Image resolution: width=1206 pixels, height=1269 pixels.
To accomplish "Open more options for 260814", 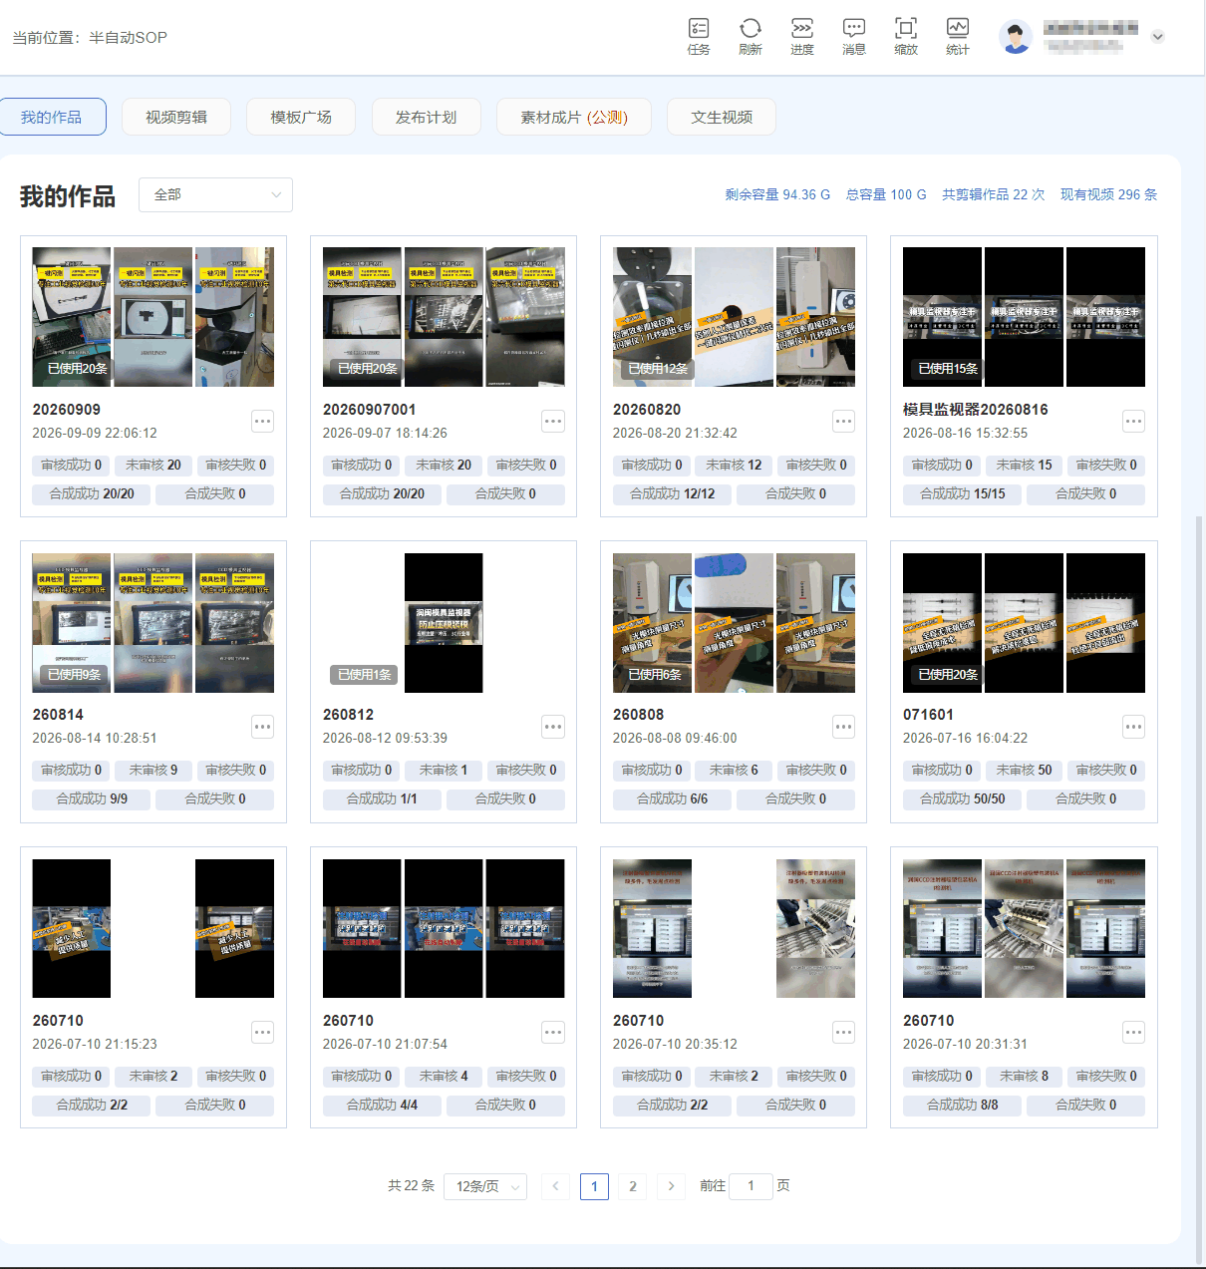I will pos(262,727).
